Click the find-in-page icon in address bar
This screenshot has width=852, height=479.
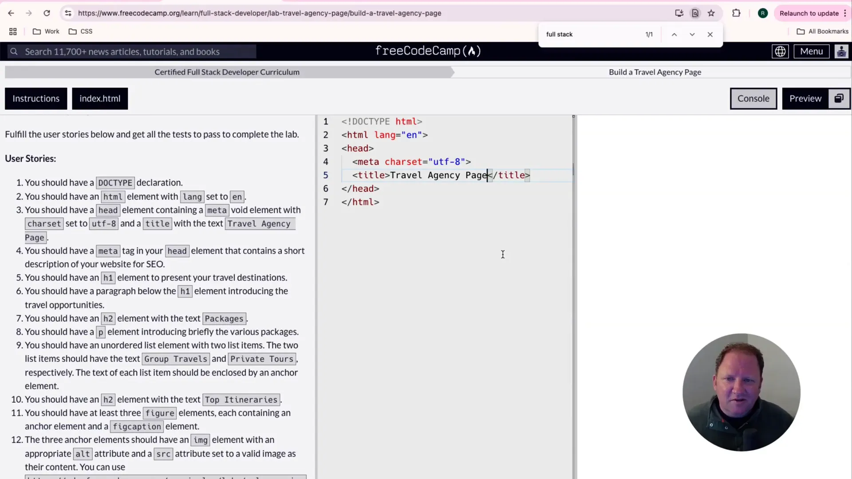pos(695,13)
